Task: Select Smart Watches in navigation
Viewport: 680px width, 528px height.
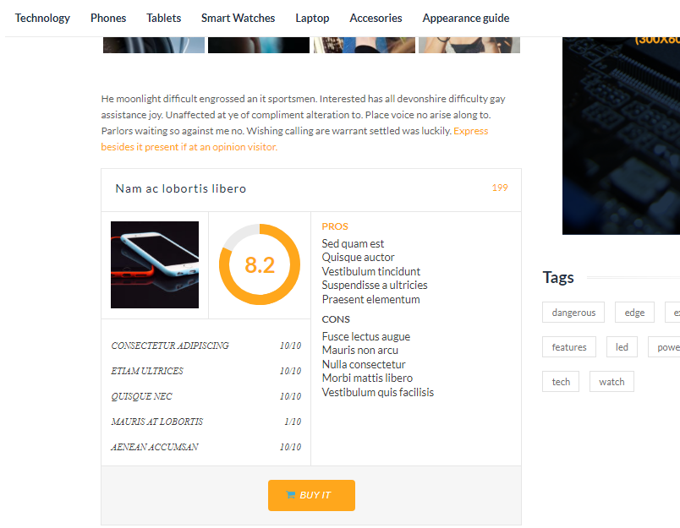Action: click(239, 19)
